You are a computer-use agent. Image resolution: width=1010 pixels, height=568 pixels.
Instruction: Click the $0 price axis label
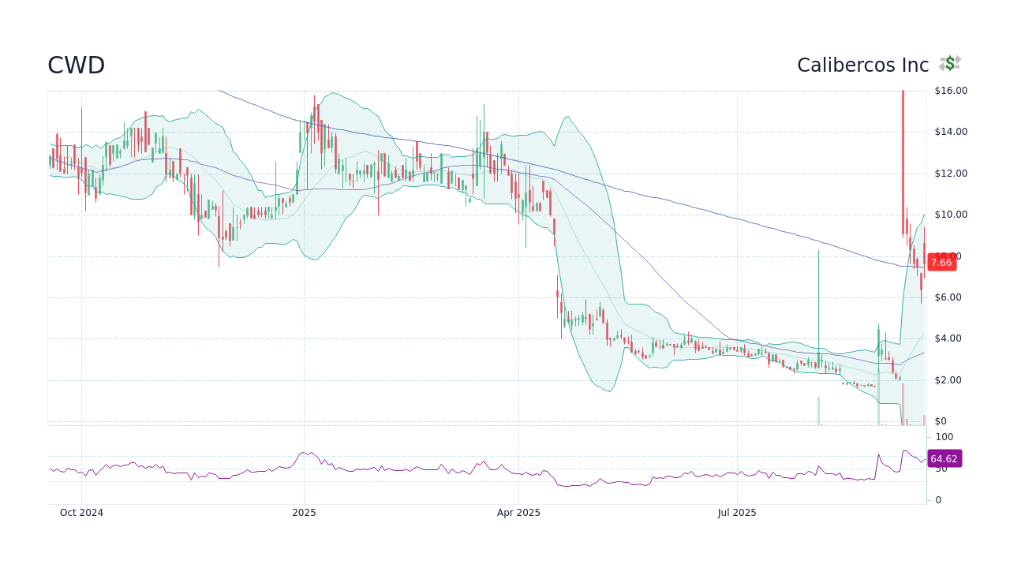pos(940,420)
